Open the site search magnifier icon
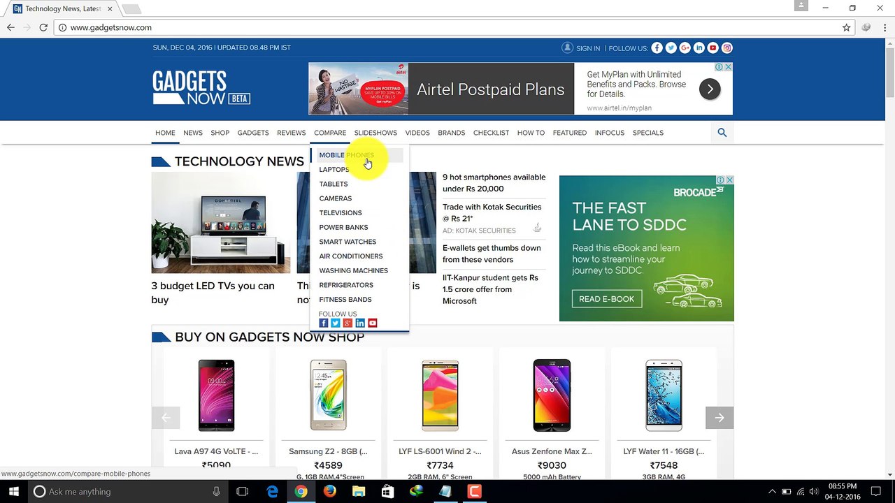The width and height of the screenshot is (895, 503). point(722,133)
